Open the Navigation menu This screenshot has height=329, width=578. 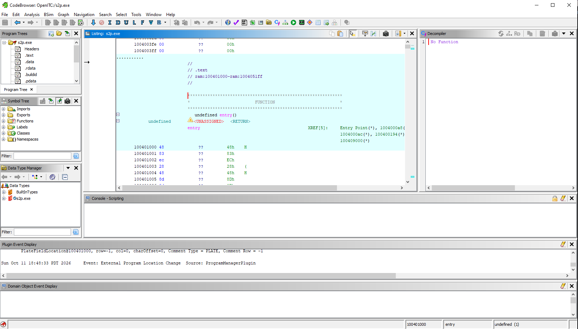(84, 15)
